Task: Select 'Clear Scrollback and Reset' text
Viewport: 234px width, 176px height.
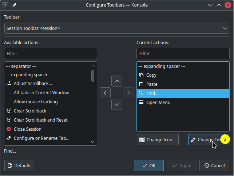Action: [x=41, y=120]
